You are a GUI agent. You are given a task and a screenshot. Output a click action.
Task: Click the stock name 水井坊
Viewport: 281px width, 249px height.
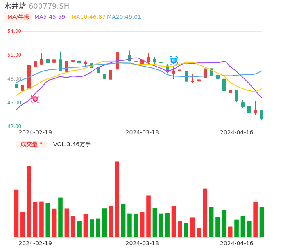point(15,6)
